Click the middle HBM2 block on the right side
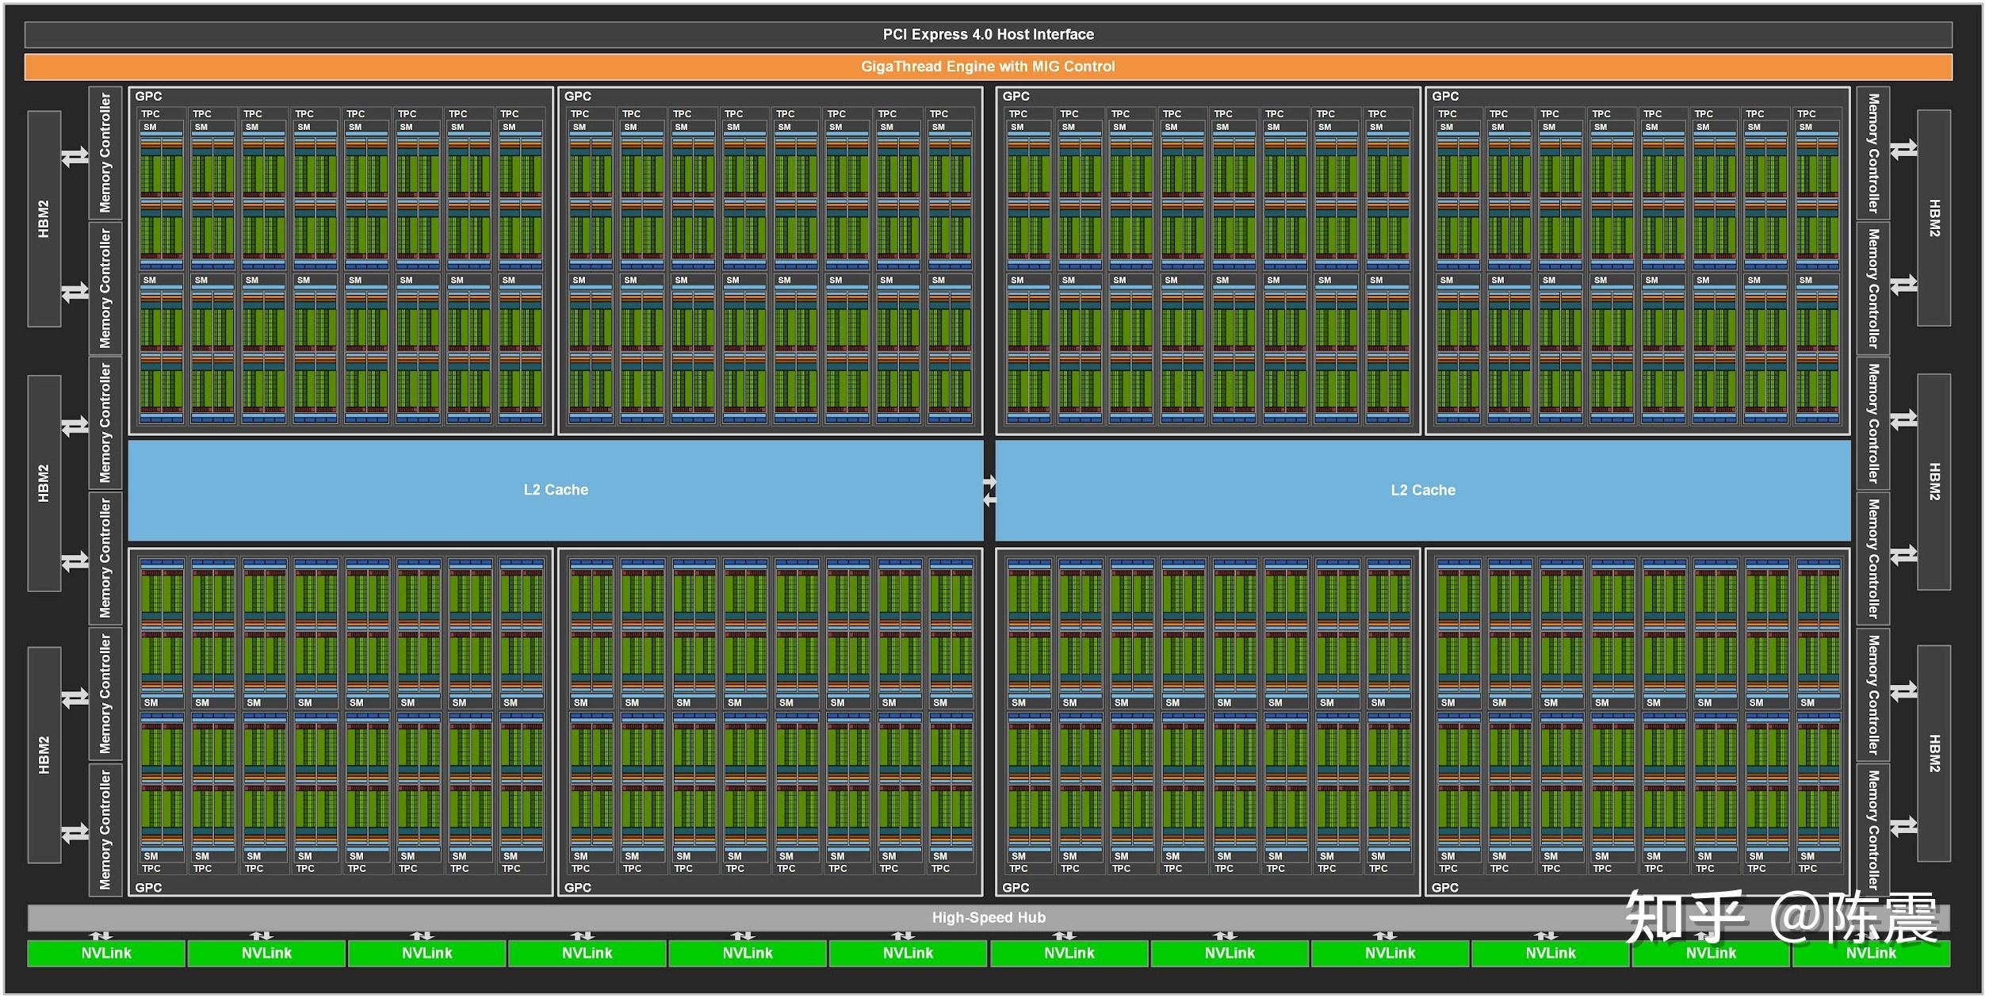 pyautogui.click(x=1934, y=482)
